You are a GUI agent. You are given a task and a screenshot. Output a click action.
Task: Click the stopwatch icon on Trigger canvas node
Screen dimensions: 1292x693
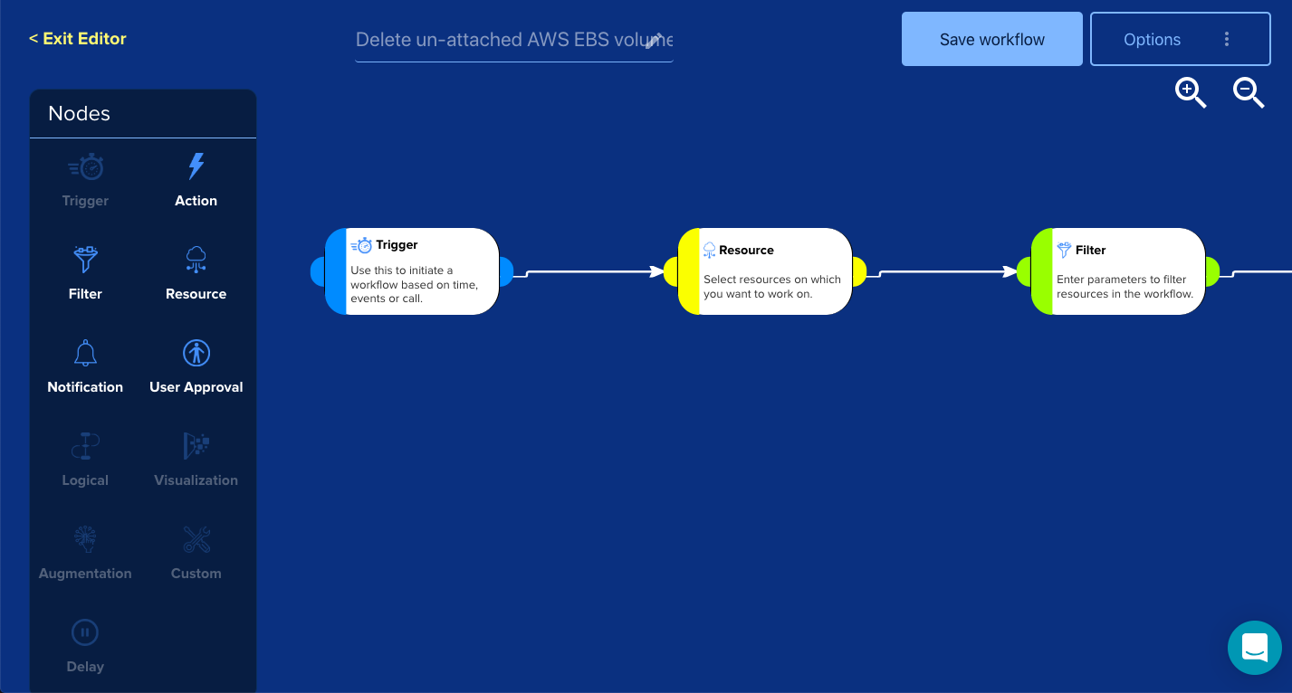pos(361,245)
